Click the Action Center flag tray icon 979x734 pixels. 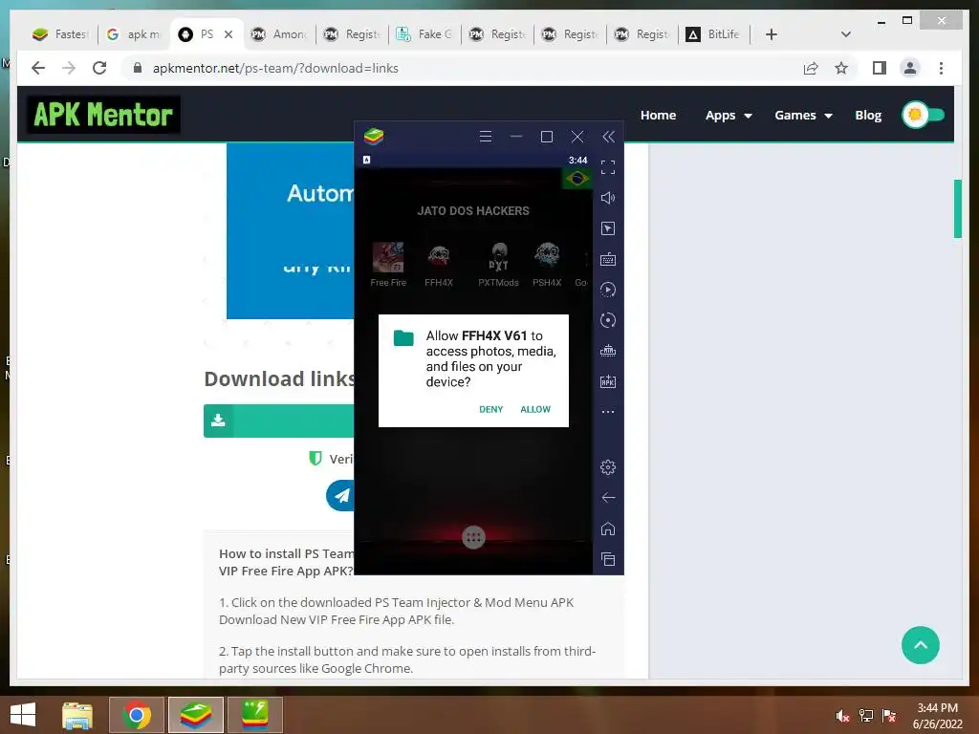[889, 716]
